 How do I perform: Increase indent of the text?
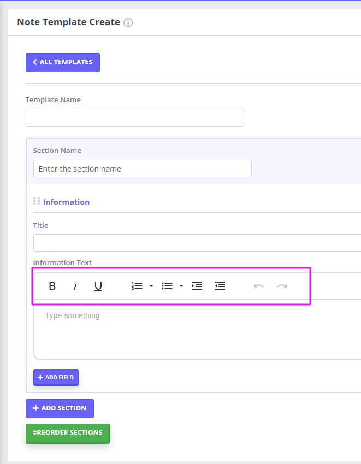point(197,286)
